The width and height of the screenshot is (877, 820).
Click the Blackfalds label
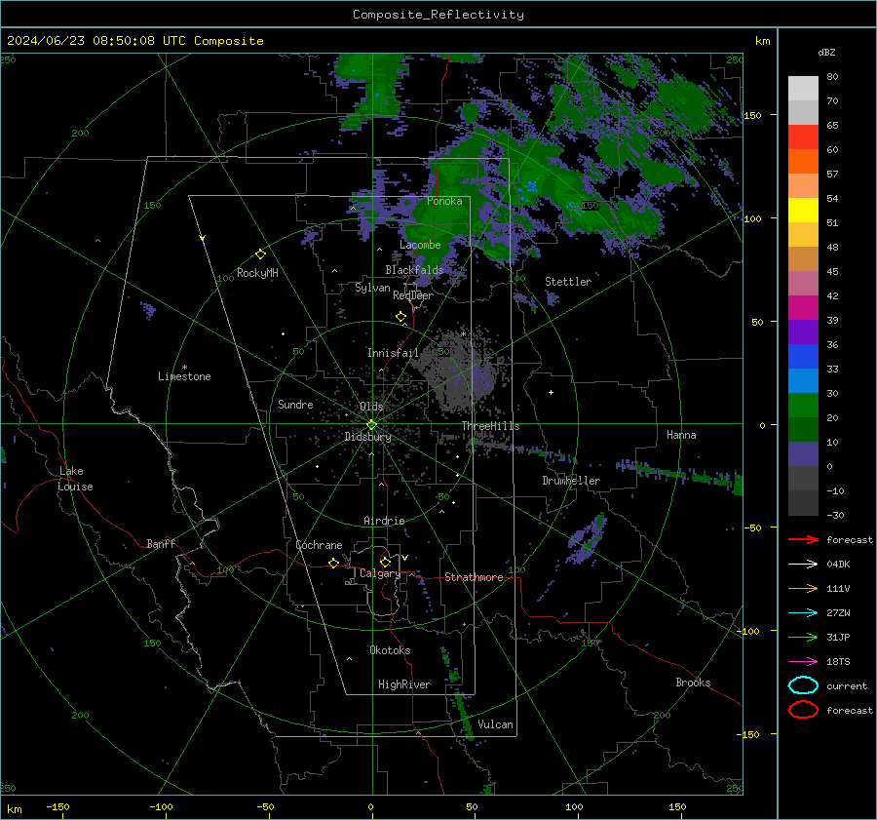point(414,270)
